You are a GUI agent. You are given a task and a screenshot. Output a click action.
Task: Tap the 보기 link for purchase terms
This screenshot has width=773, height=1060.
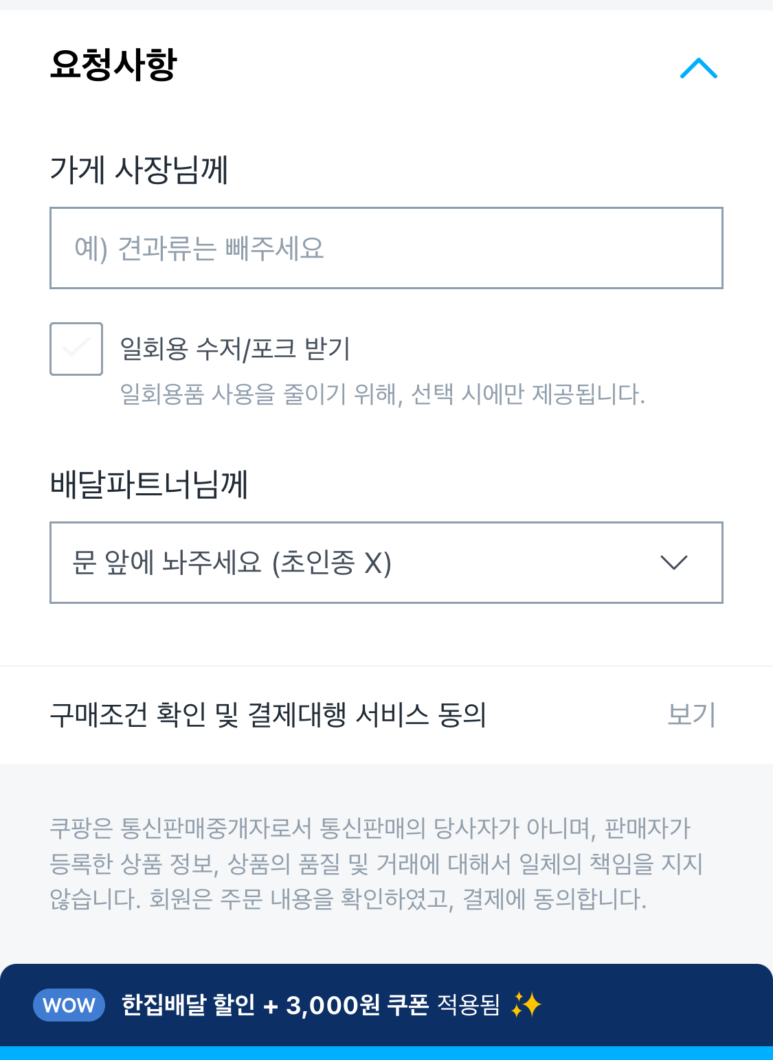[x=691, y=715]
